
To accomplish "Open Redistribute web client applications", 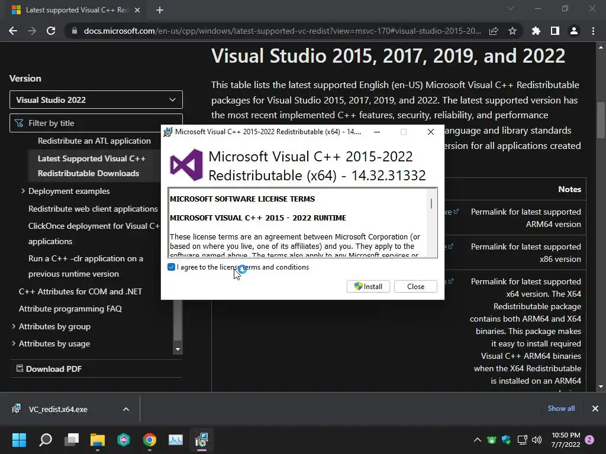I will (93, 209).
